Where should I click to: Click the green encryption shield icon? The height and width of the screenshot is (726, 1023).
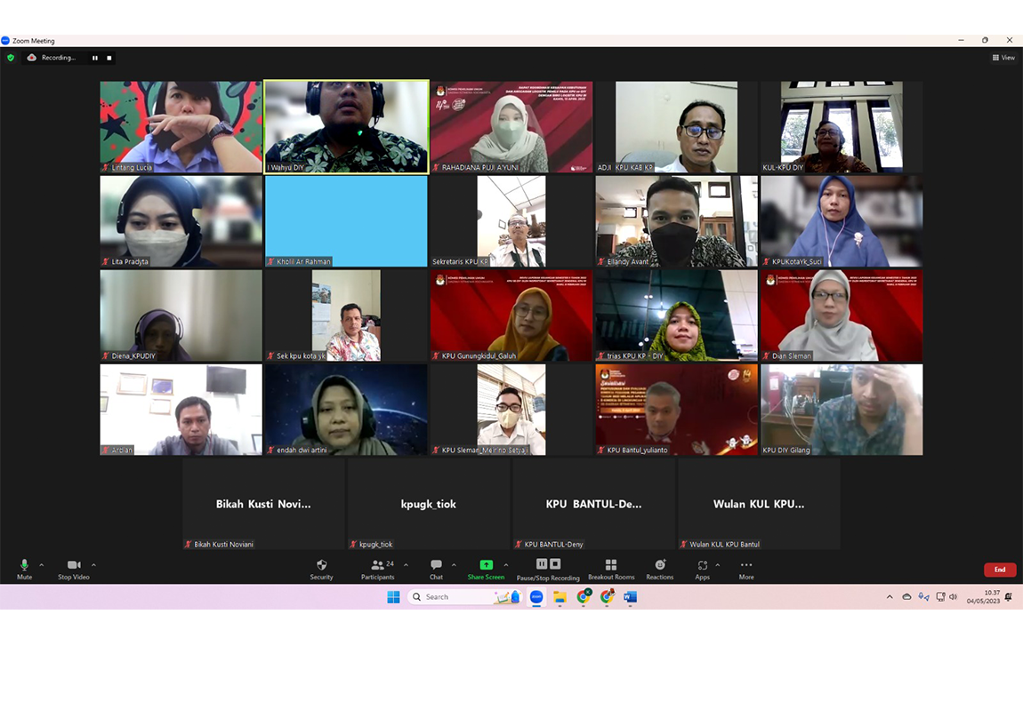point(11,58)
